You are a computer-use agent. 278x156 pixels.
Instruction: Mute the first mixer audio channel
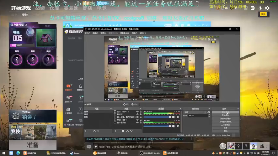click(174, 117)
